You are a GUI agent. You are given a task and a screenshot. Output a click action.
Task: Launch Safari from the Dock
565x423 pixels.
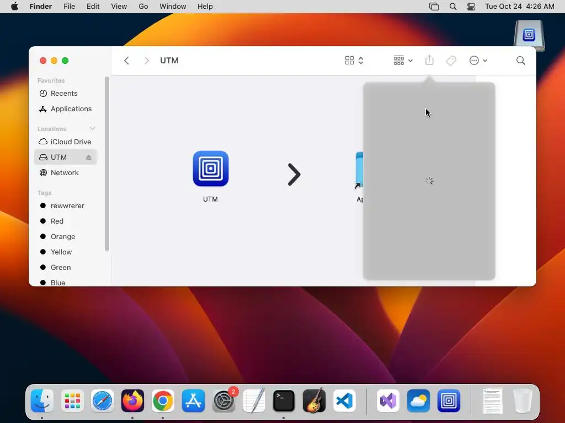pyautogui.click(x=102, y=401)
